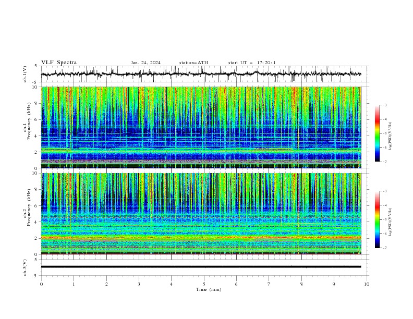Click the date 'Jan. 24, 2024'
Image resolution: width=413 pixels, height=319 pixels.
point(145,63)
